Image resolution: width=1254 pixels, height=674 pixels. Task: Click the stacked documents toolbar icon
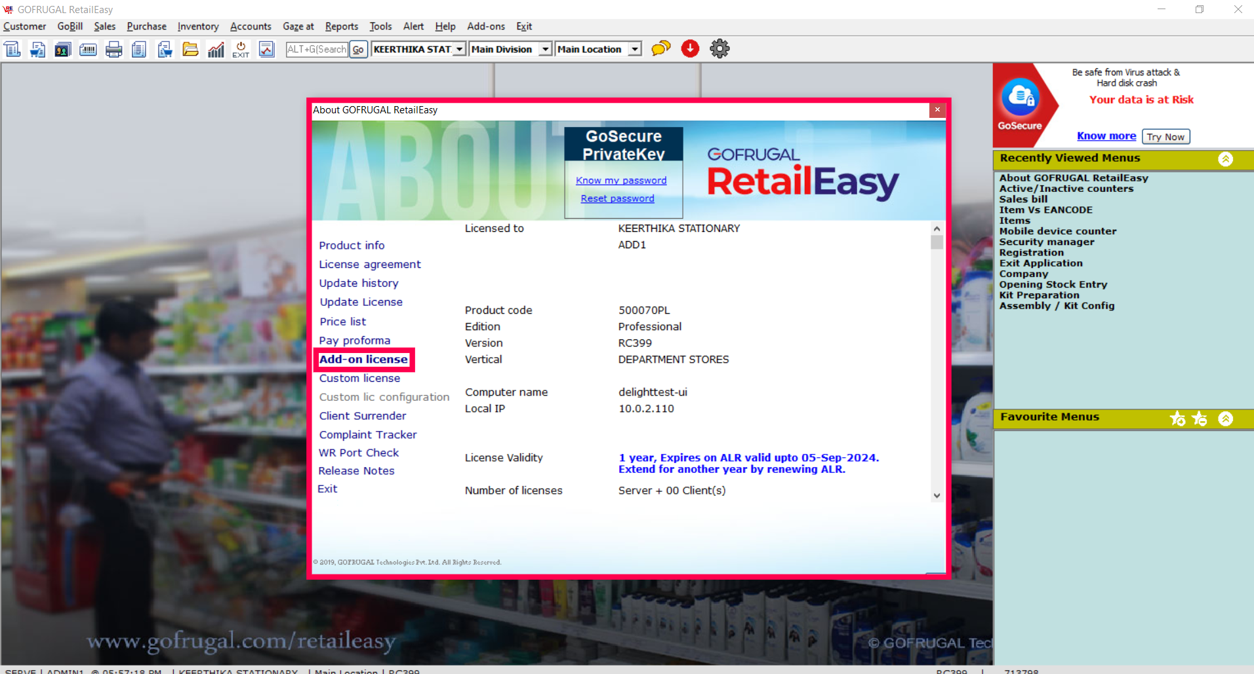tap(139, 49)
